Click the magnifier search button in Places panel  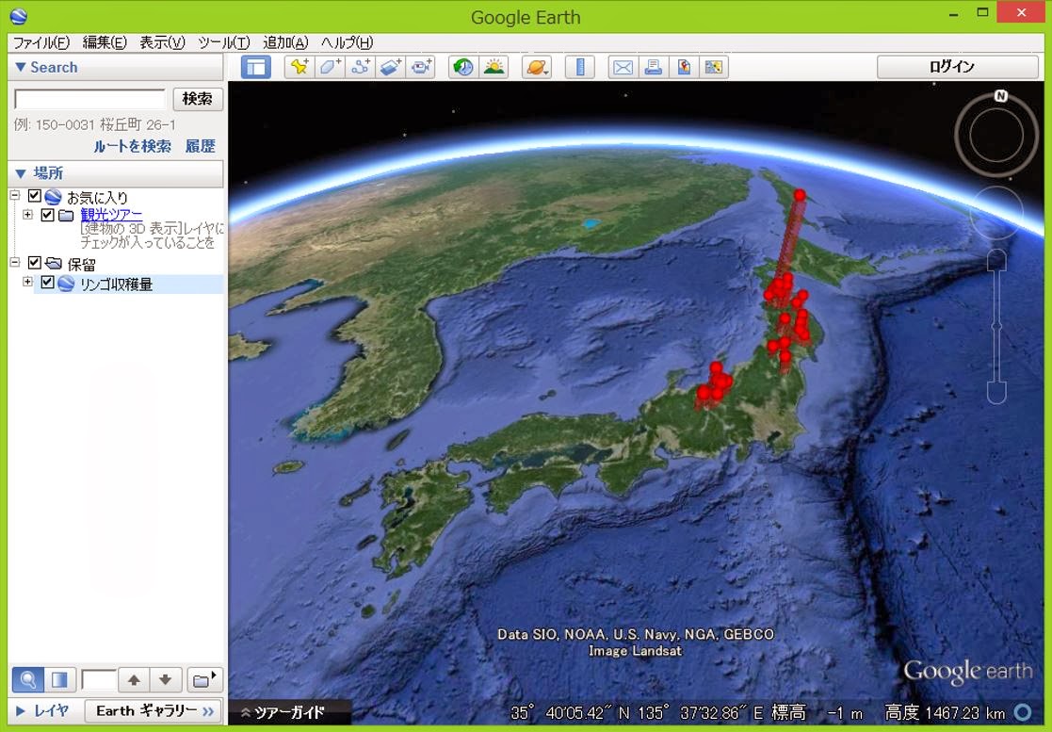(x=28, y=679)
